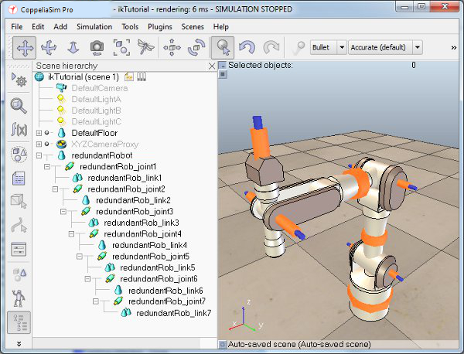Screen dimensions: 464x354
Task: Select redundantRob_link4 in the hierarchy
Action: tap(149, 246)
